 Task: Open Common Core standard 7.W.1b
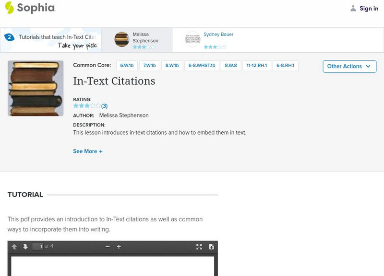tap(149, 66)
